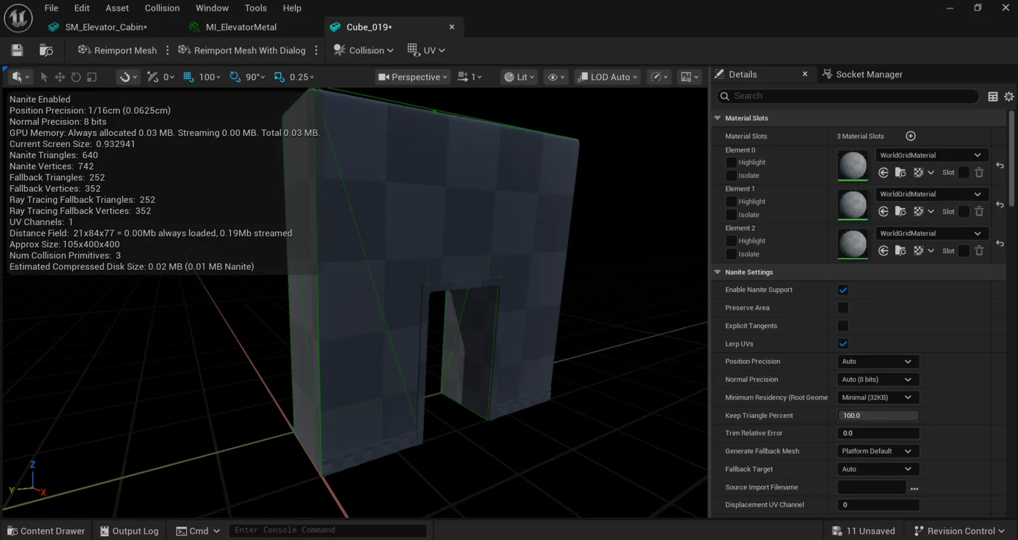1018x540 pixels.
Task: Adjust the Keep Triangle Percent slider
Action: (878, 415)
